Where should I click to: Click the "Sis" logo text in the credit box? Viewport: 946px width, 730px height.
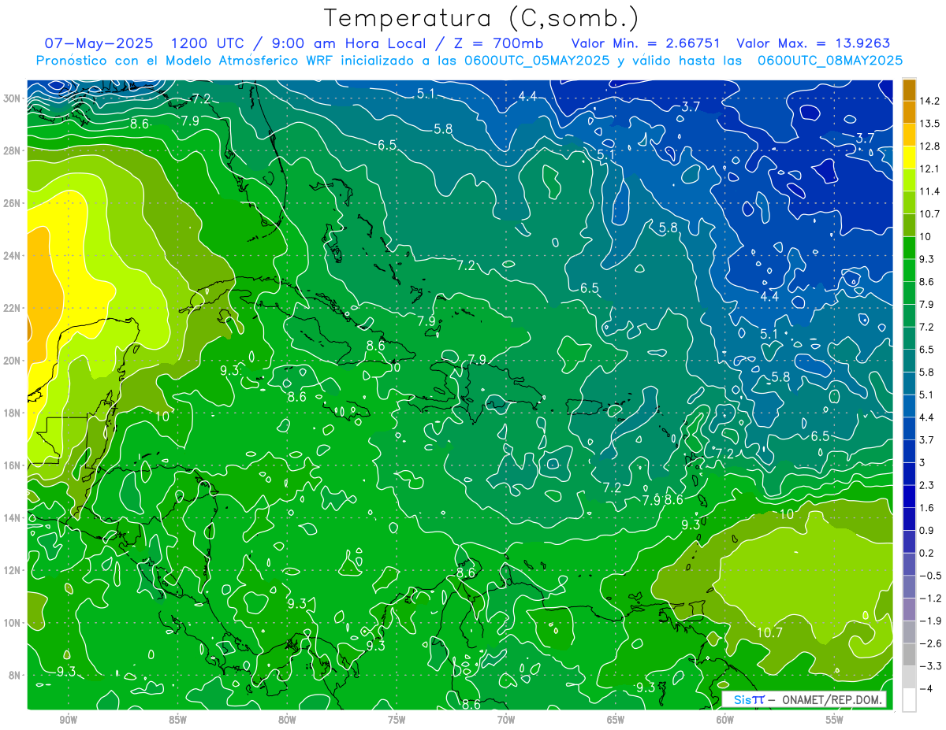[742, 700]
